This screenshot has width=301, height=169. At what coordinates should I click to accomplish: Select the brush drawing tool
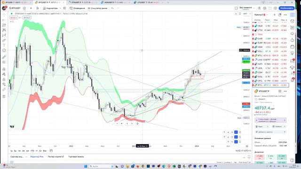[4, 40]
